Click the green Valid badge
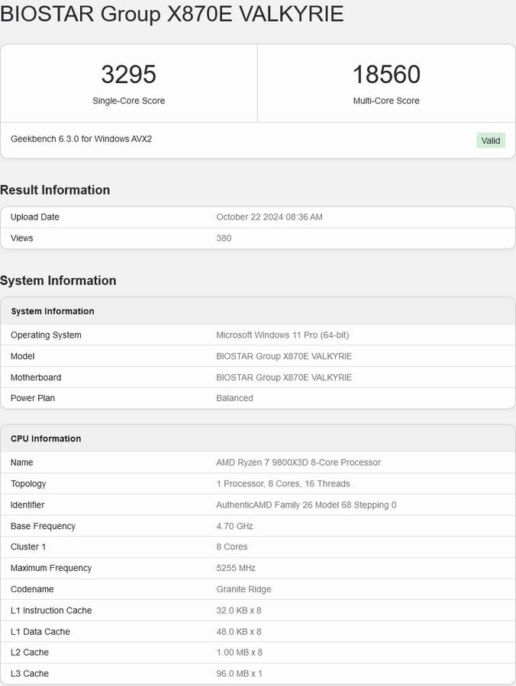516x686 pixels. (491, 140)
